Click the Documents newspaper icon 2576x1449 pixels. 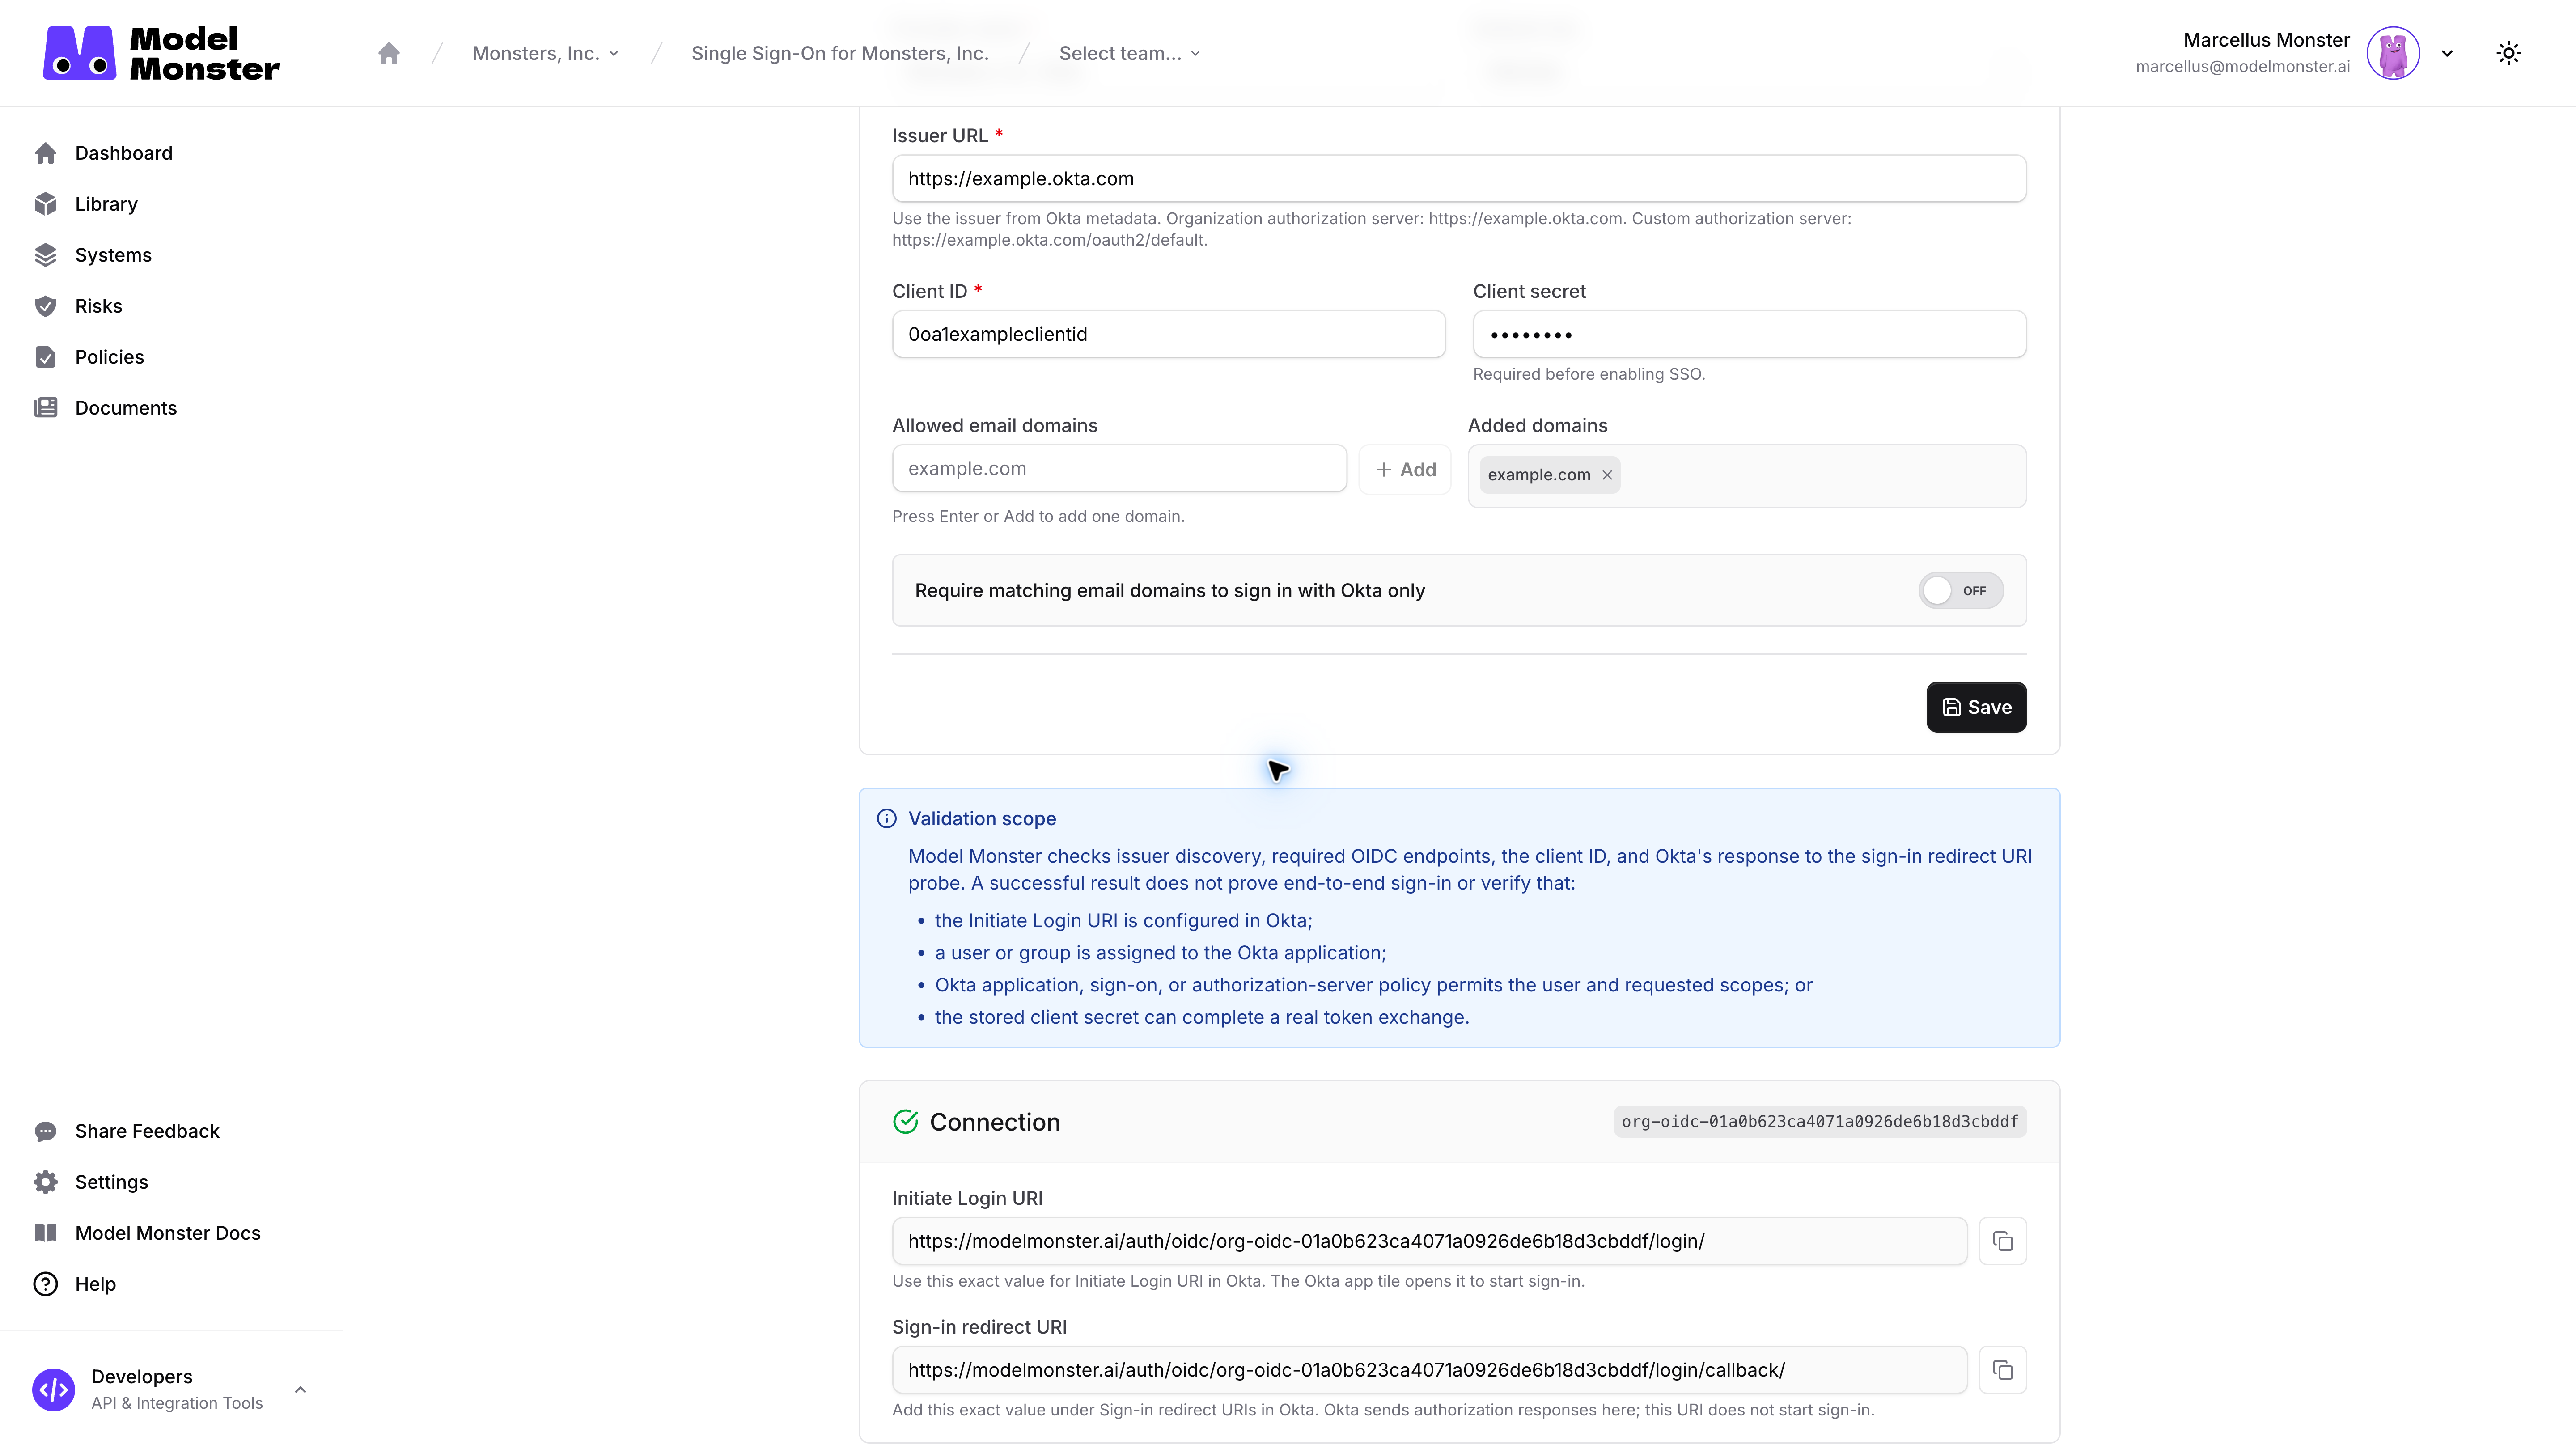pyautogui.click(x=45, y=408)
